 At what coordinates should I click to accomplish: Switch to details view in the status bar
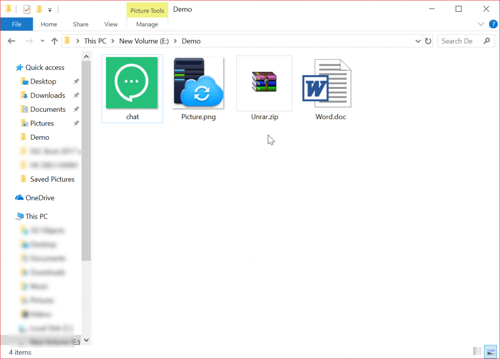(x=477, y=351)
